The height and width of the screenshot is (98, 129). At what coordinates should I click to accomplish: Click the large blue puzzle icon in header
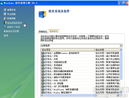click(x=42, y=14)
